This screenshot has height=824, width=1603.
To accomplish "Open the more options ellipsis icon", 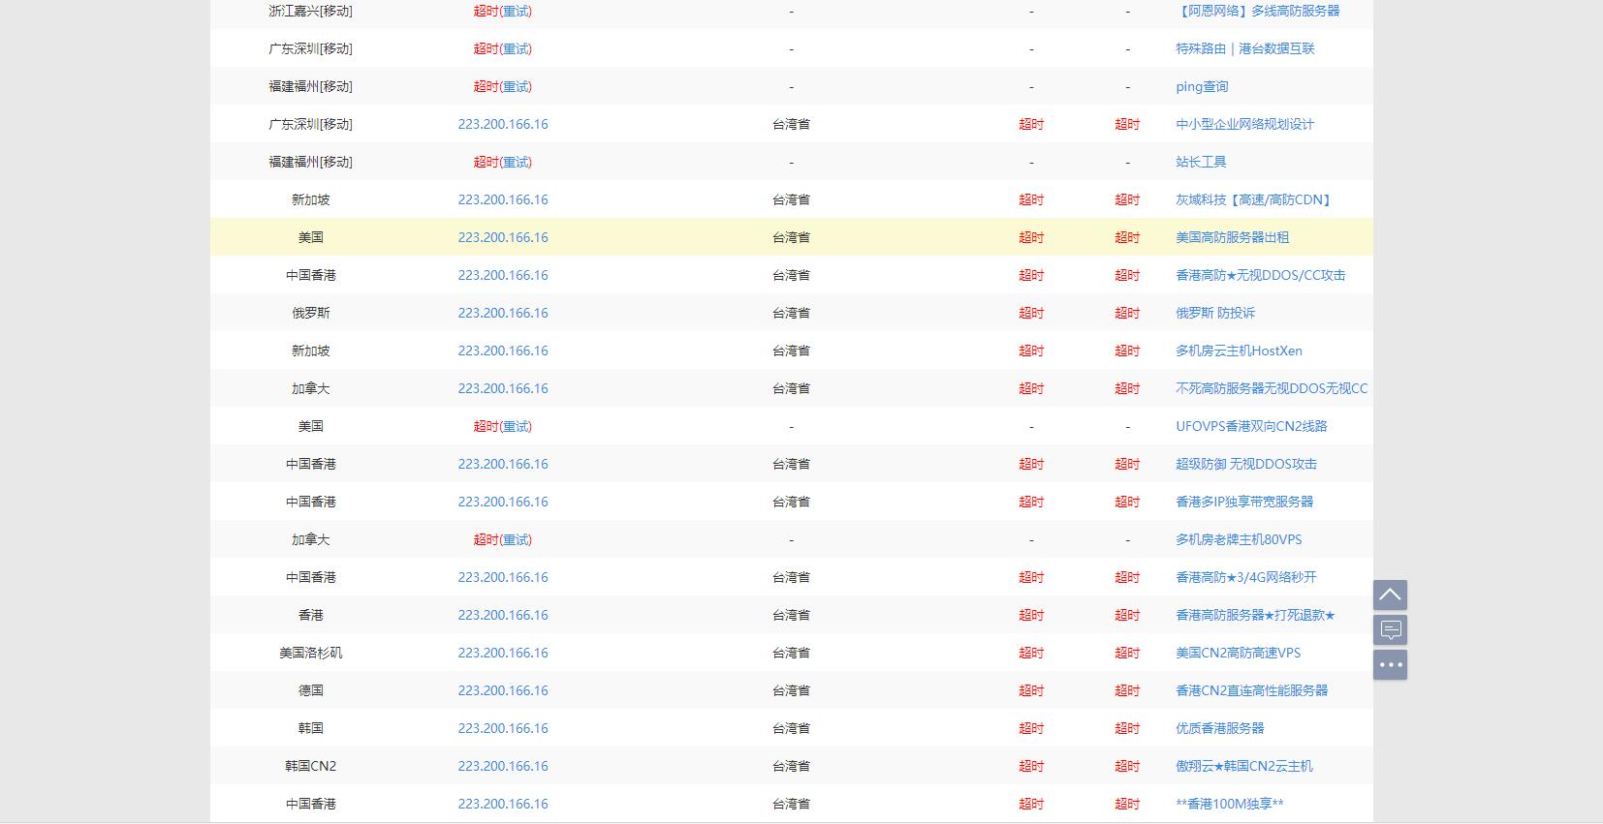I will click(x=1390, y=664).
